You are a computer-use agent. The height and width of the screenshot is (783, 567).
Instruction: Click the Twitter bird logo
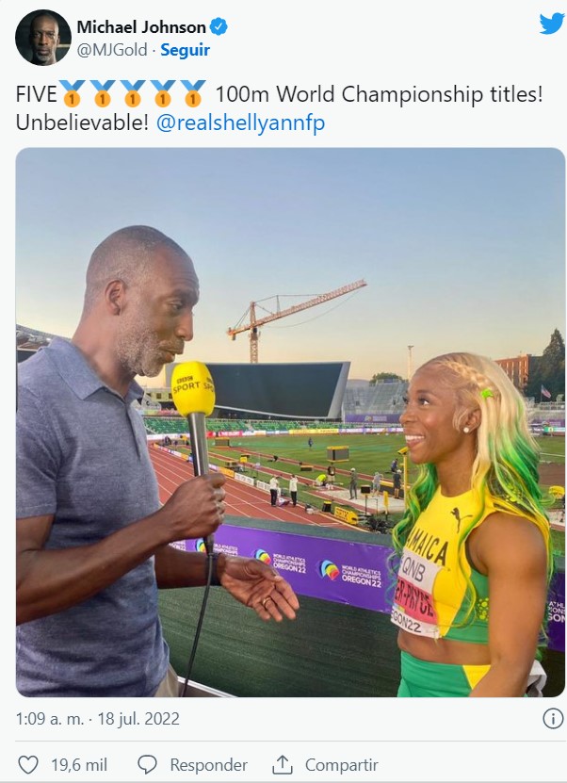[552, 24]
